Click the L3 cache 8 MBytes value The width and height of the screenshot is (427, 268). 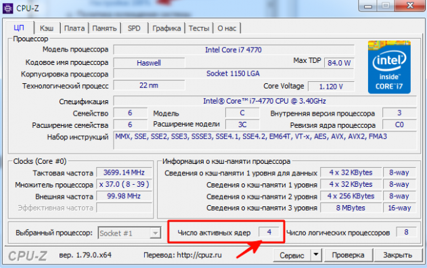click(351, 208)
